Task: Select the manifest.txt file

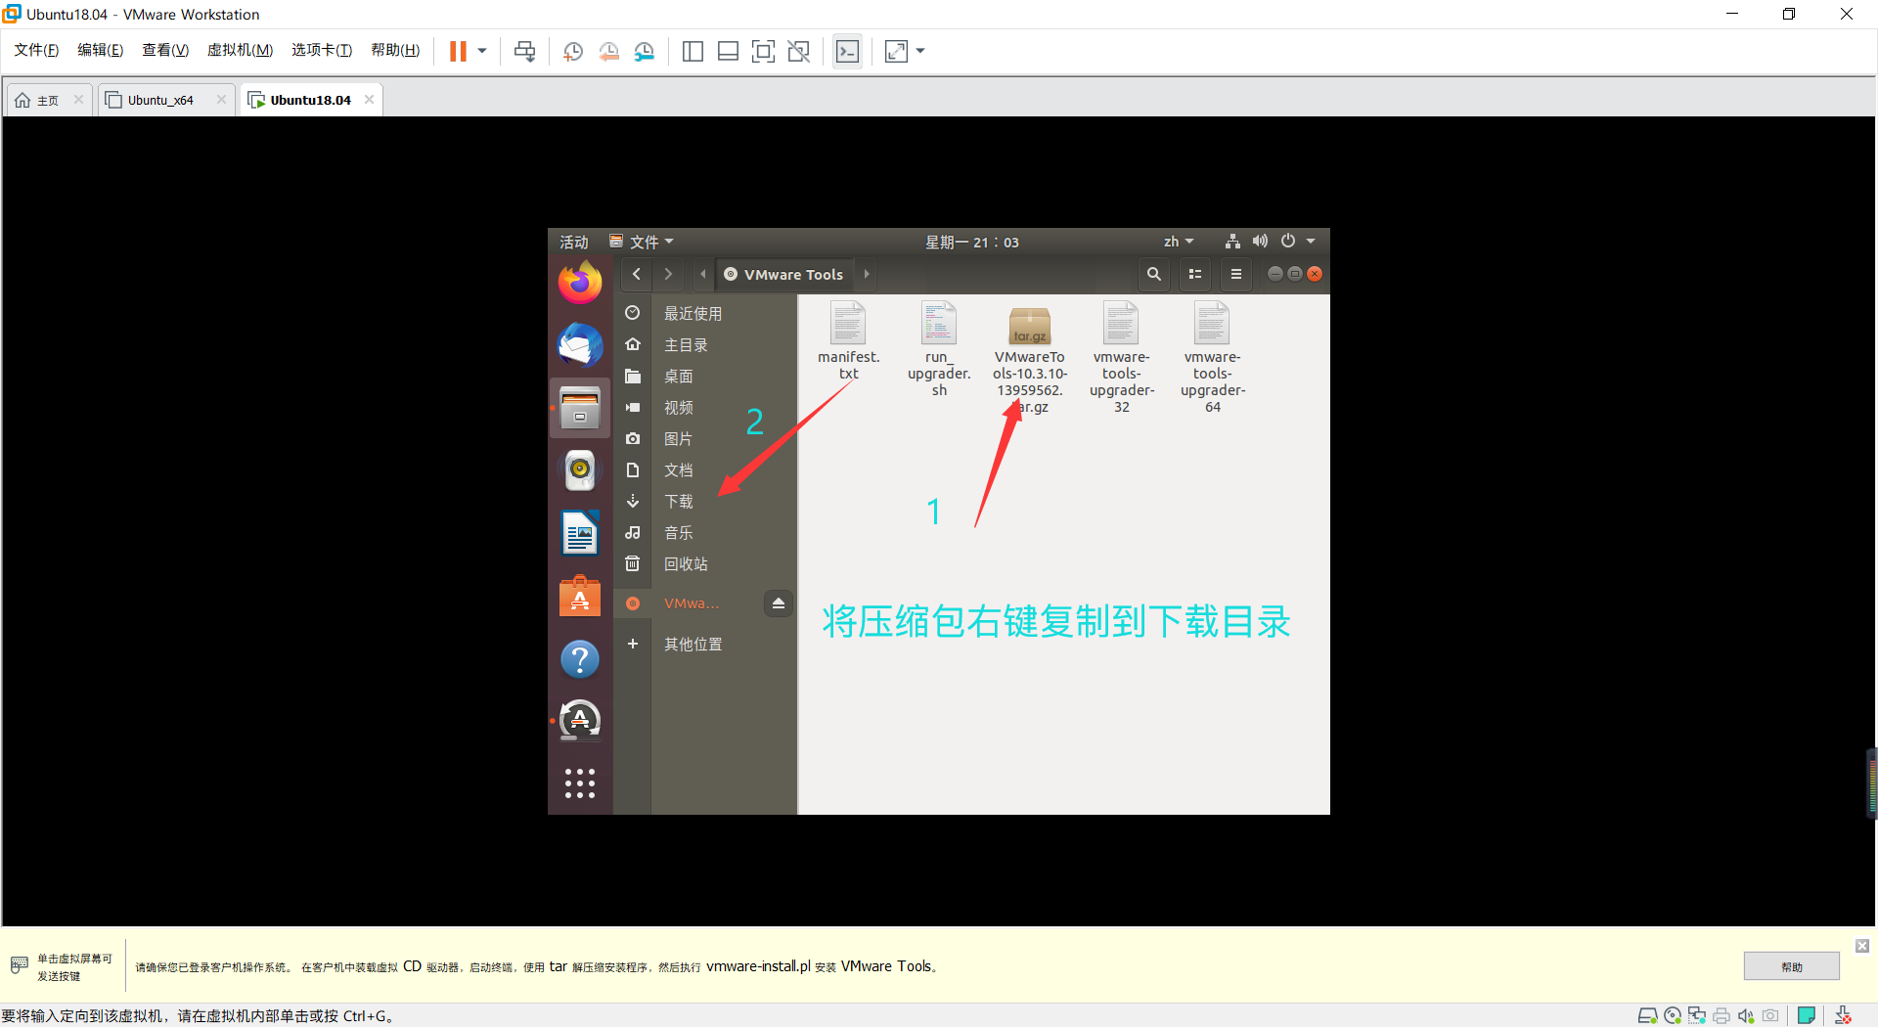Action: (848, 342)
